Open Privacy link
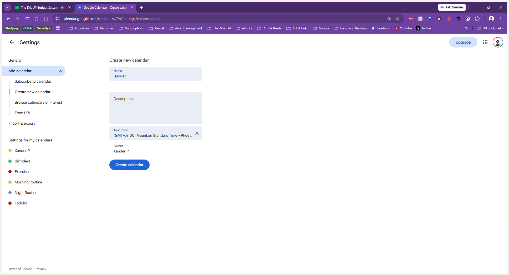This screenshot has height=275, width=509. [41, 269]
